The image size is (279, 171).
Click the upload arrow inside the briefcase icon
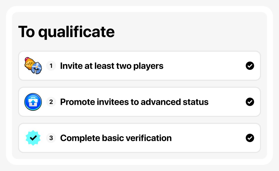[33, 102]
